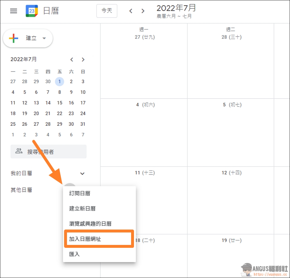This screenshot has width=290, height=278.
Task: Click the colorful plus icon in 建立
Action: click(14, 38)
